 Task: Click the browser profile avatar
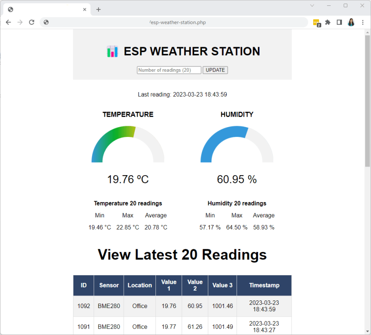point(351,22)
